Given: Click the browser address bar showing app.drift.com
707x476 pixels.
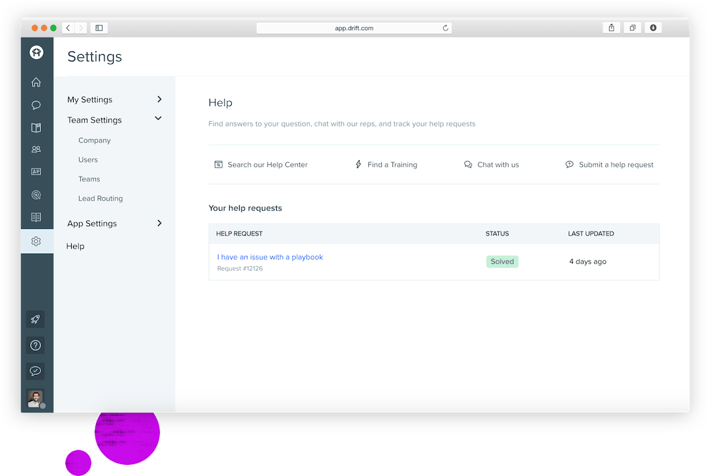Looking at the screenshot, I should tap(354, 27).
